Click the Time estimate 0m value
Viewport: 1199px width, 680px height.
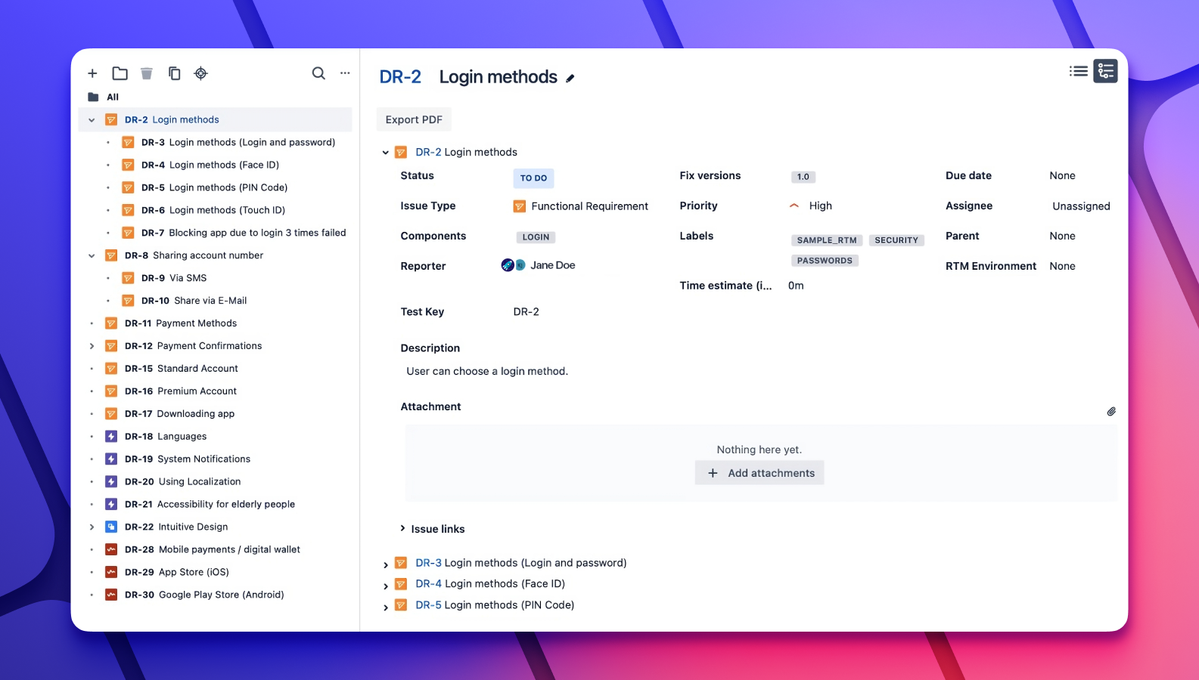[796, 286]
